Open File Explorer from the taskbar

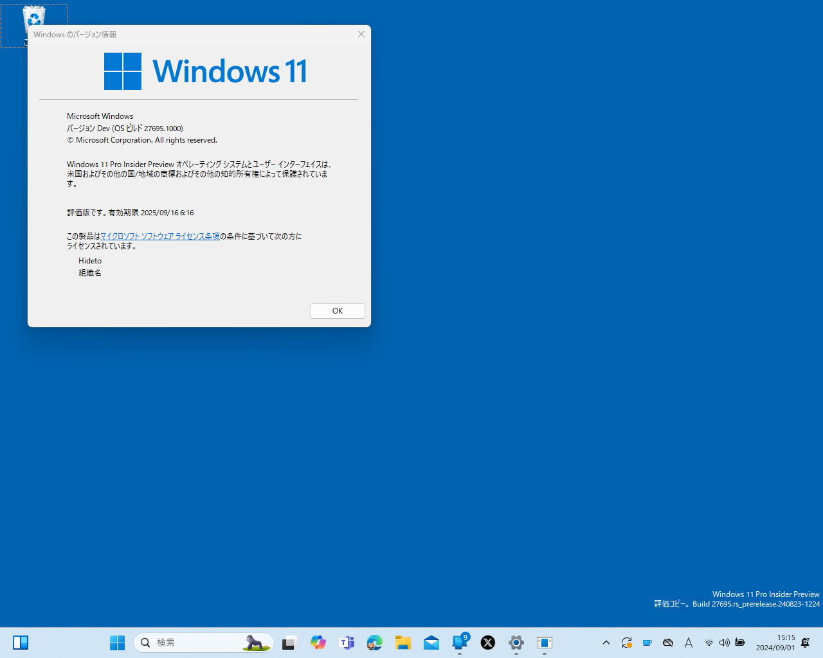pos(403,643)
